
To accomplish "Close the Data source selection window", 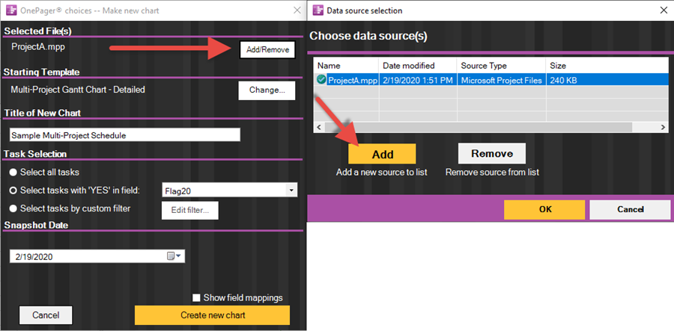I will pos(664,10).
